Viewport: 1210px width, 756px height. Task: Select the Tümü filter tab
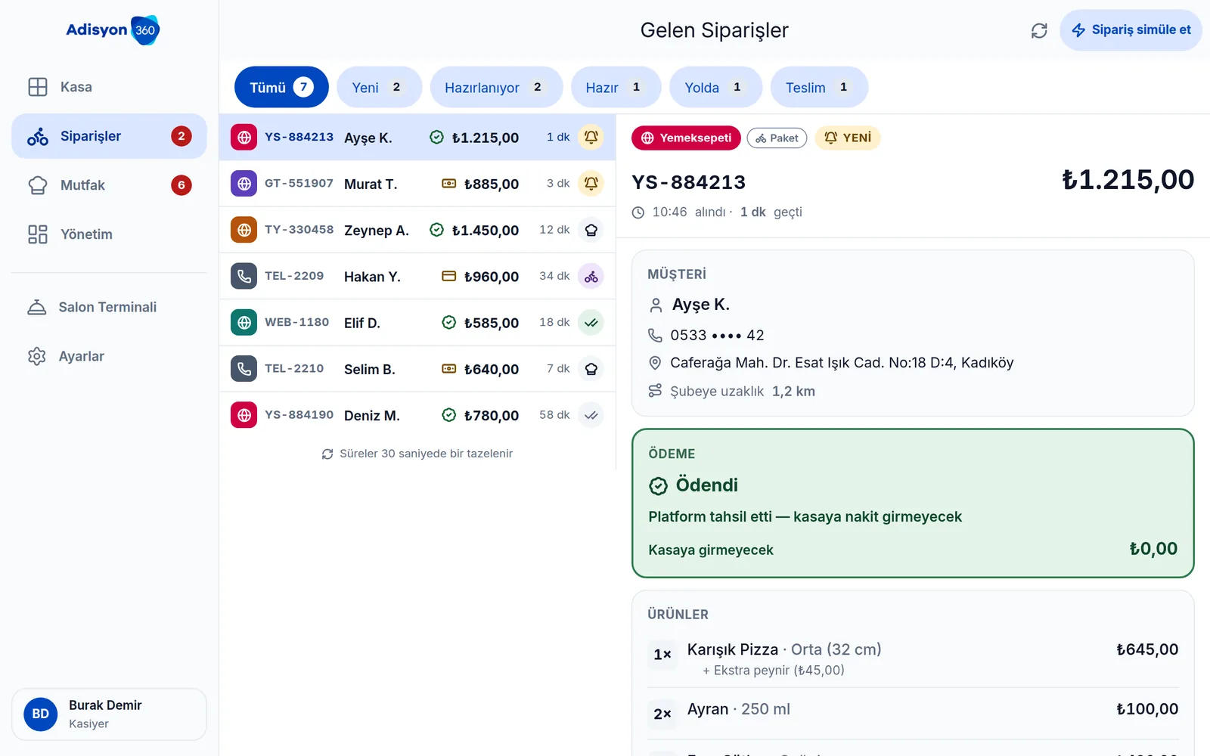281,87
